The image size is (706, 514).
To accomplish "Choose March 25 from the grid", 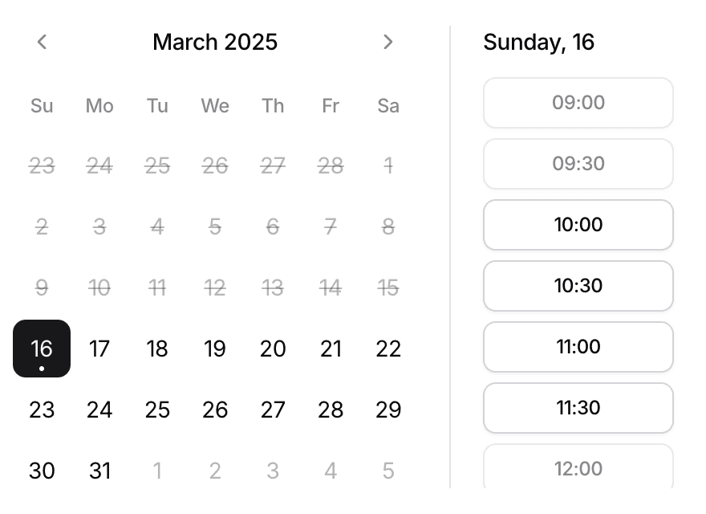I will pos(157,410).
